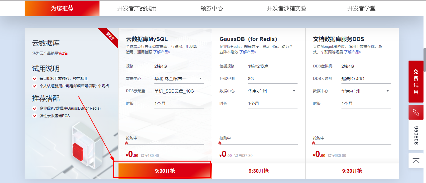
Task: Click the 云数据库 sidebar heading
Action: [x=46, y=43]
